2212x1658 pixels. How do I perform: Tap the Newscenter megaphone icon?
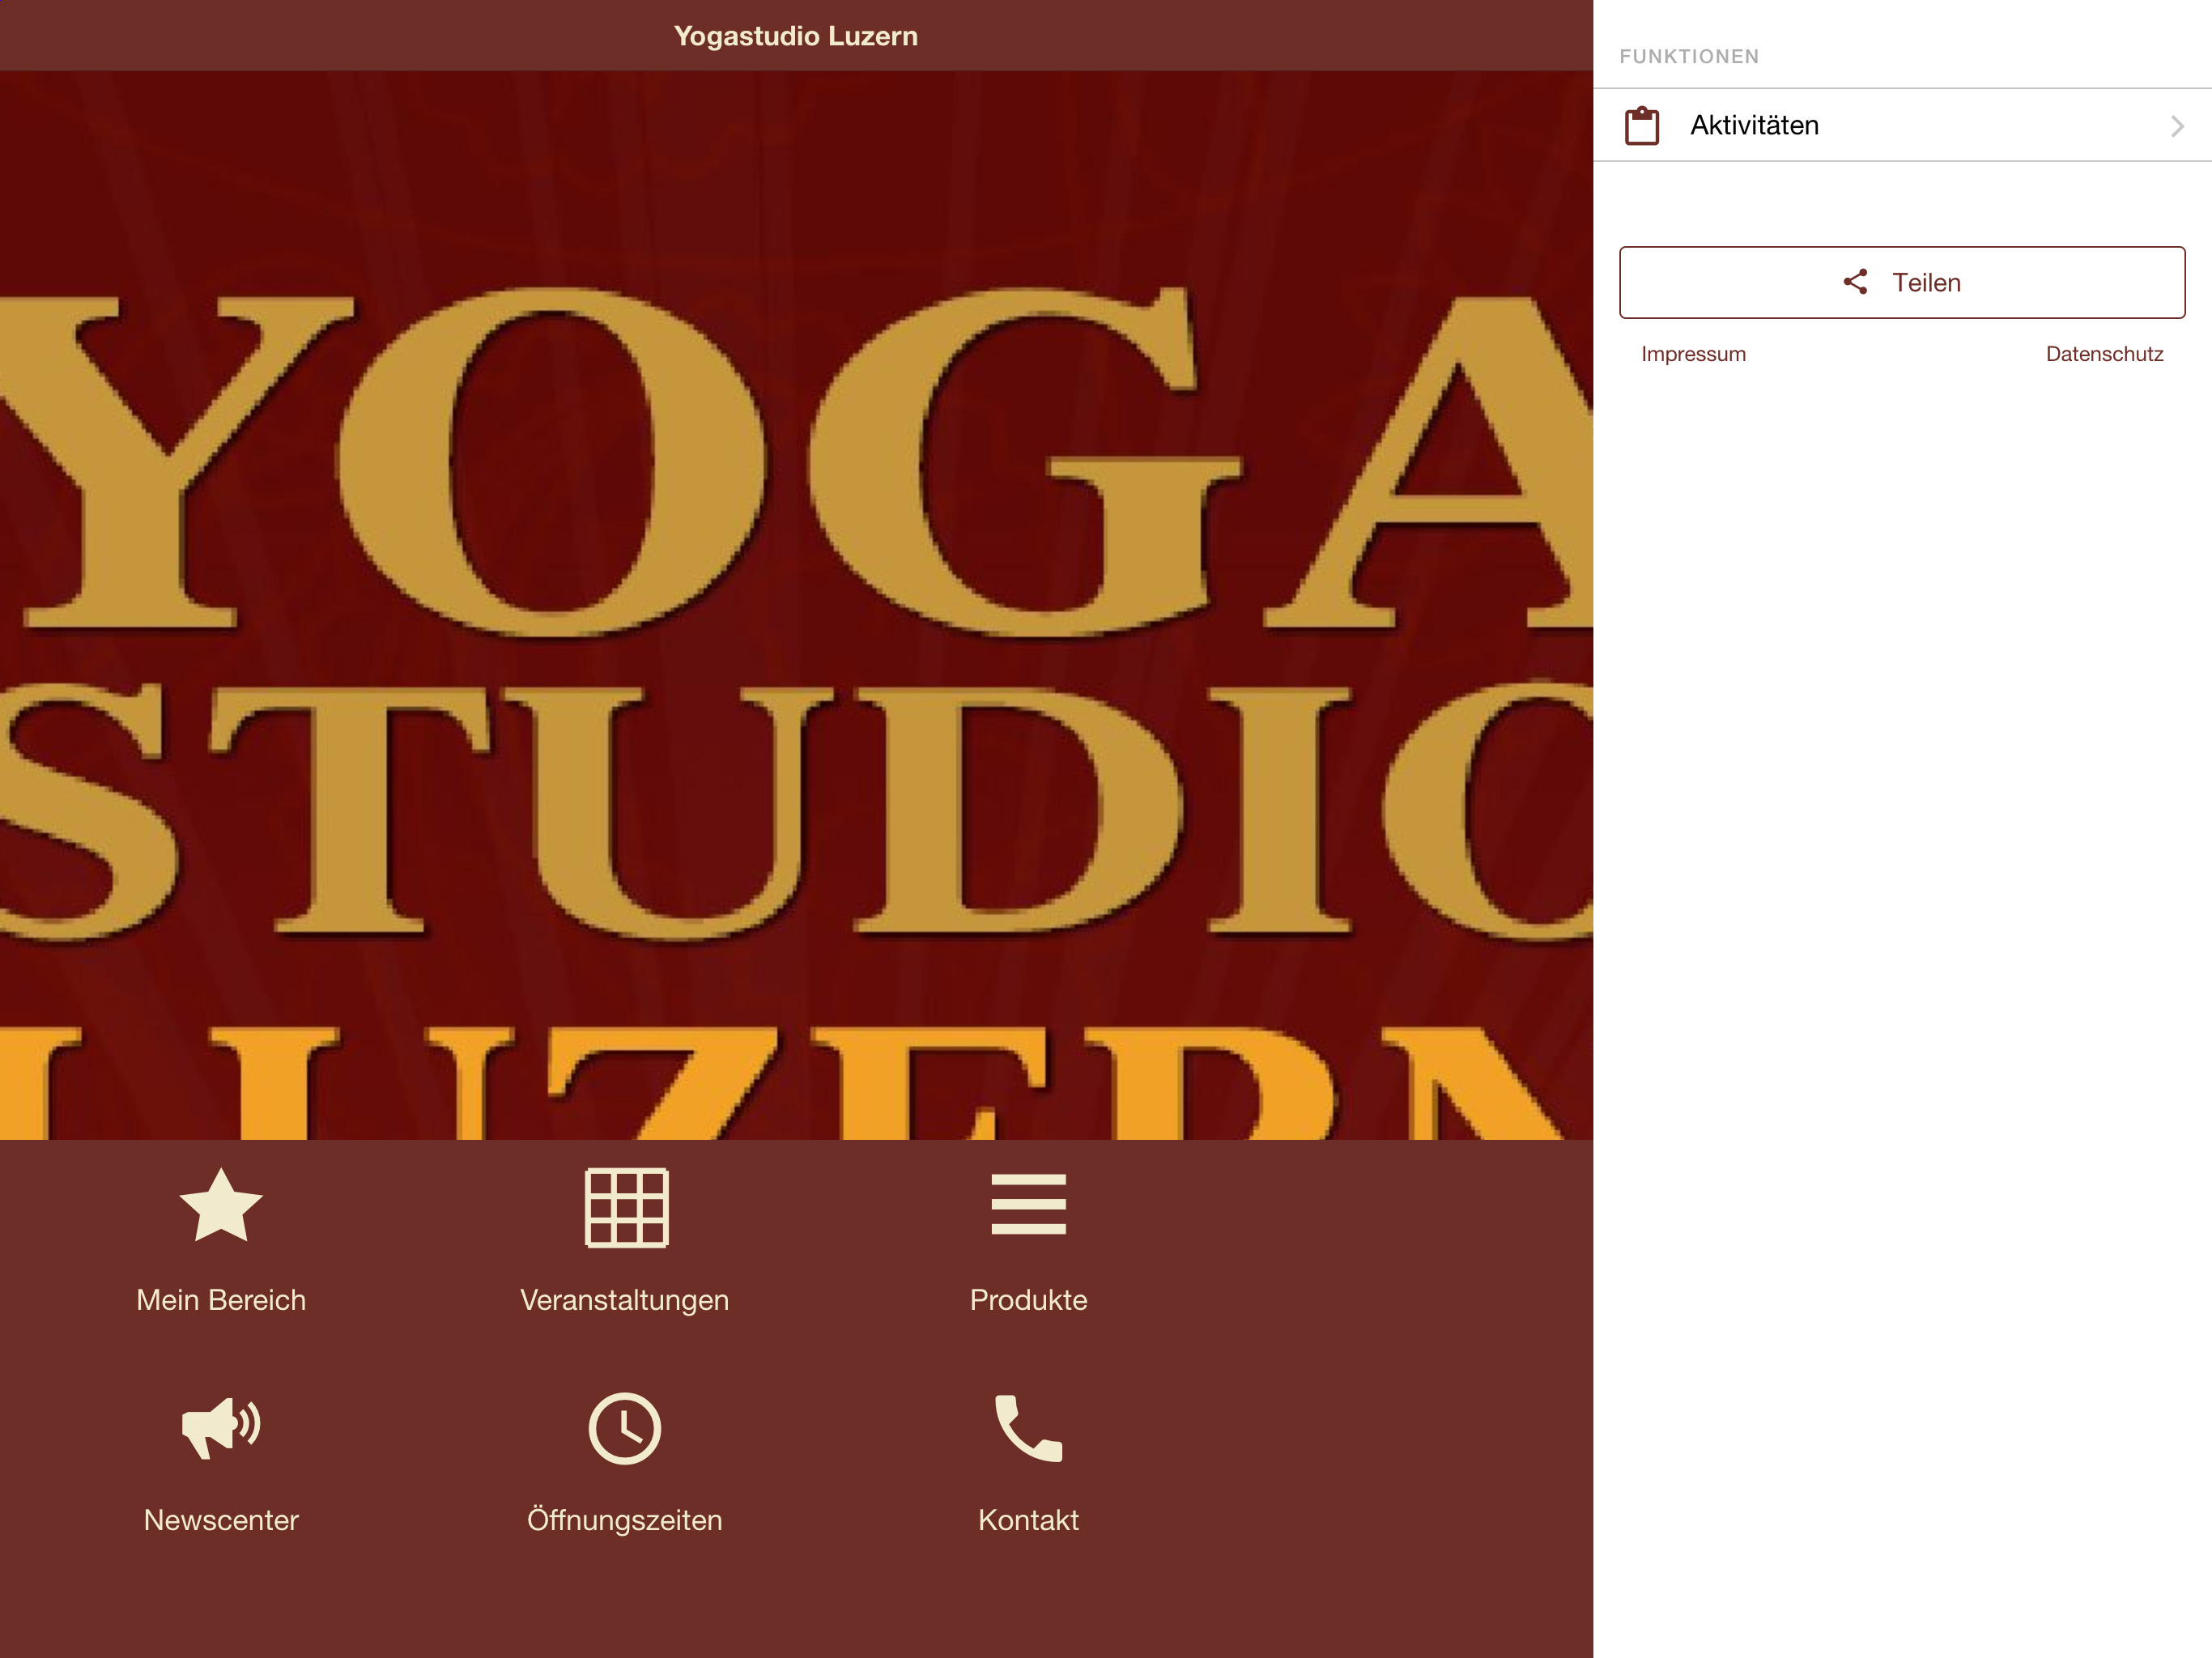click(221, 1427)
